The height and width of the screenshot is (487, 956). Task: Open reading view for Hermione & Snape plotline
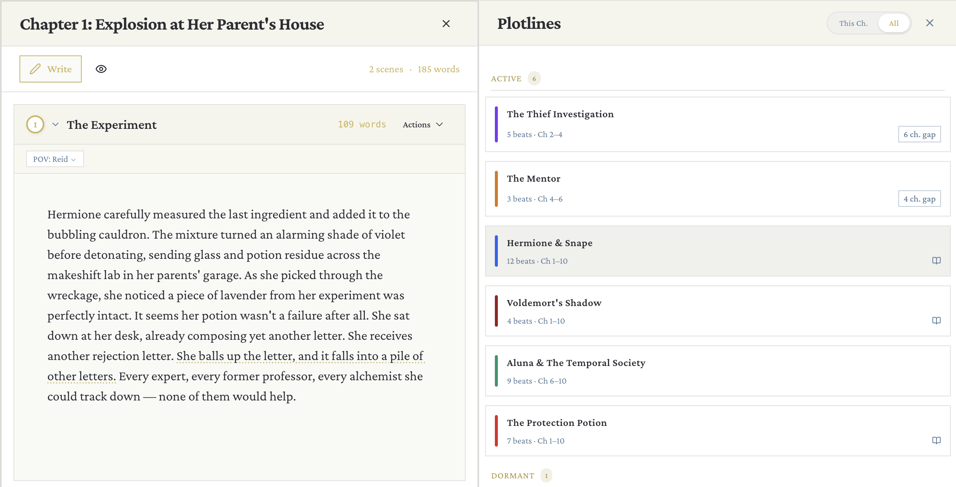[x=937, y=260]
